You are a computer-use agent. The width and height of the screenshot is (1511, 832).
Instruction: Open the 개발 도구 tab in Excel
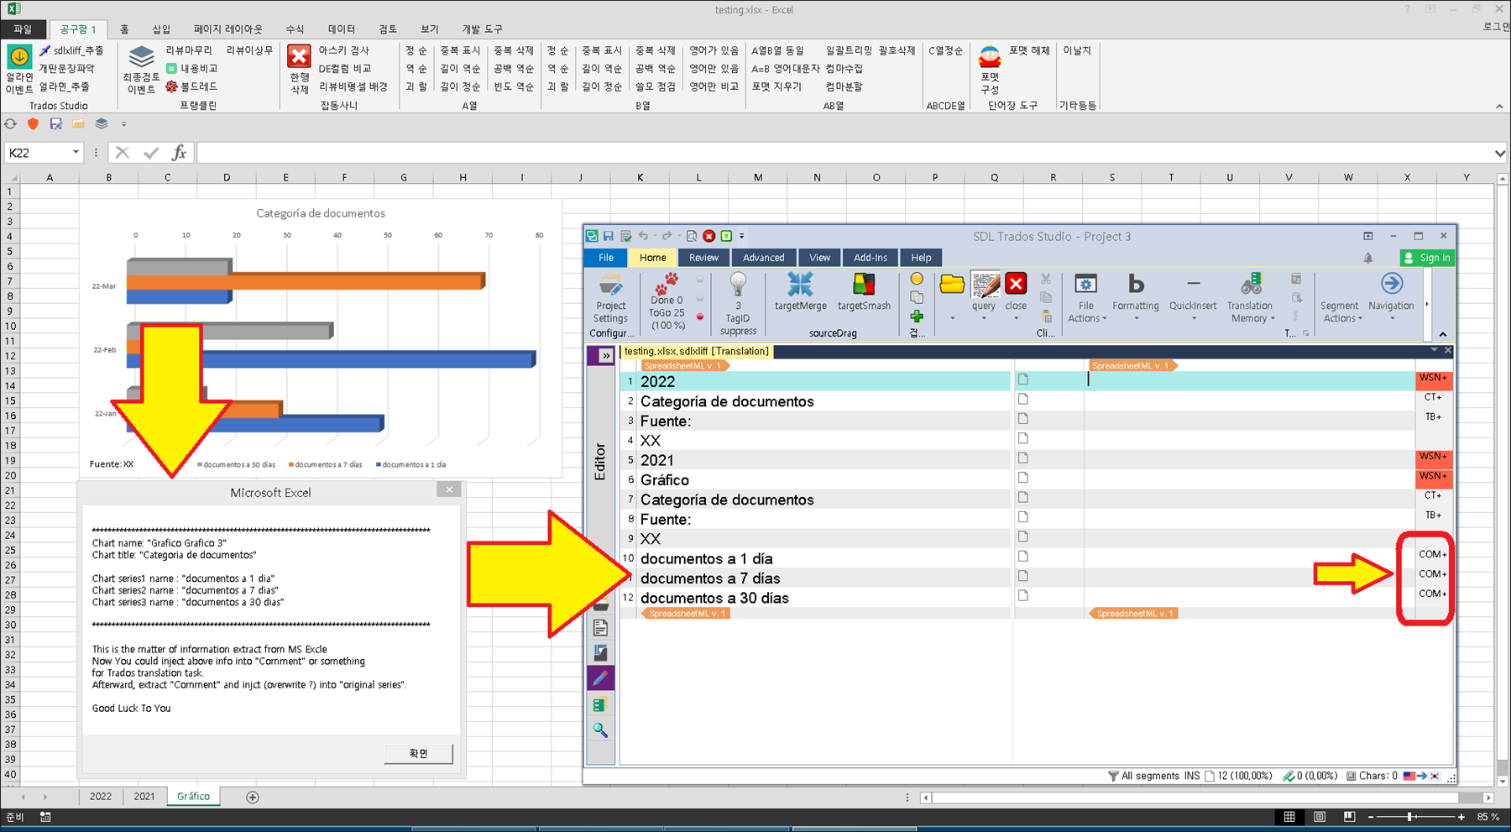(x=483, y=29)
